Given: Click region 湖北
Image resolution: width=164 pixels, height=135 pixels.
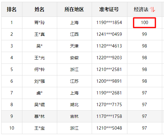Looking at the screenshot, I should click(74, 105).
